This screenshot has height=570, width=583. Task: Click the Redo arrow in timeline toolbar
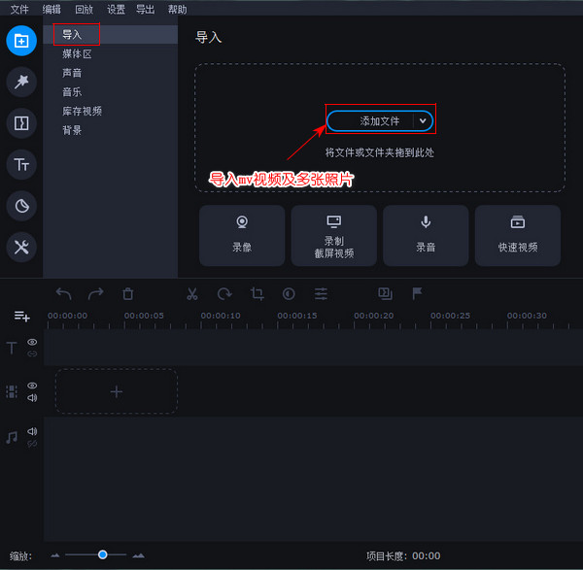(x=95, y=294)
